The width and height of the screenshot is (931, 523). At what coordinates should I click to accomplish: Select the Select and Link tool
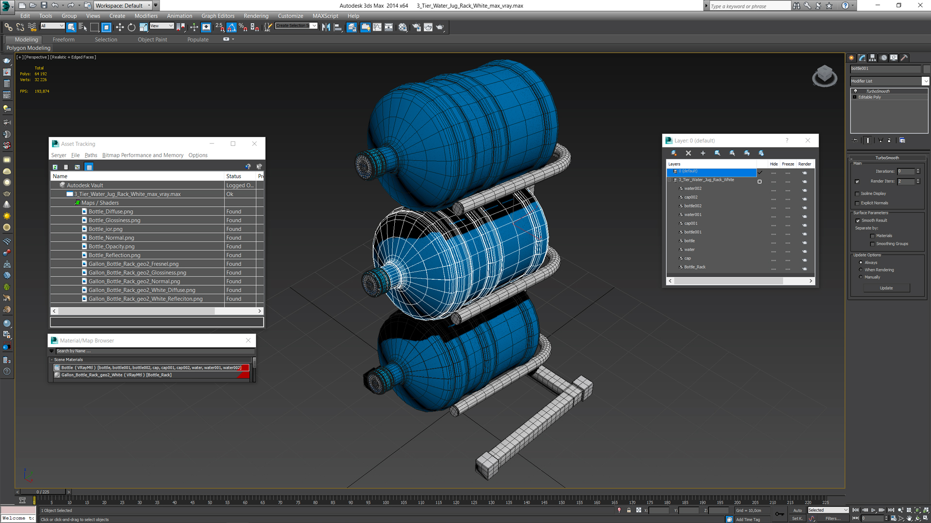coord(8,27)
